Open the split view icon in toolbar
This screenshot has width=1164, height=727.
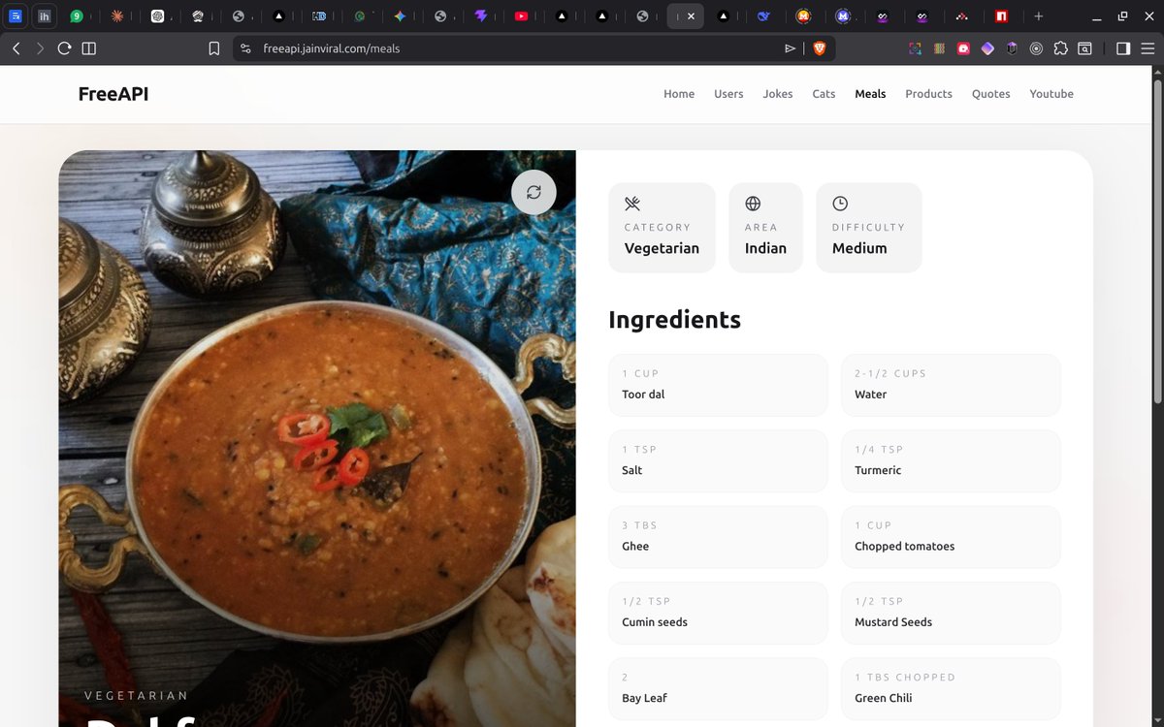click(x=89, y=48)
